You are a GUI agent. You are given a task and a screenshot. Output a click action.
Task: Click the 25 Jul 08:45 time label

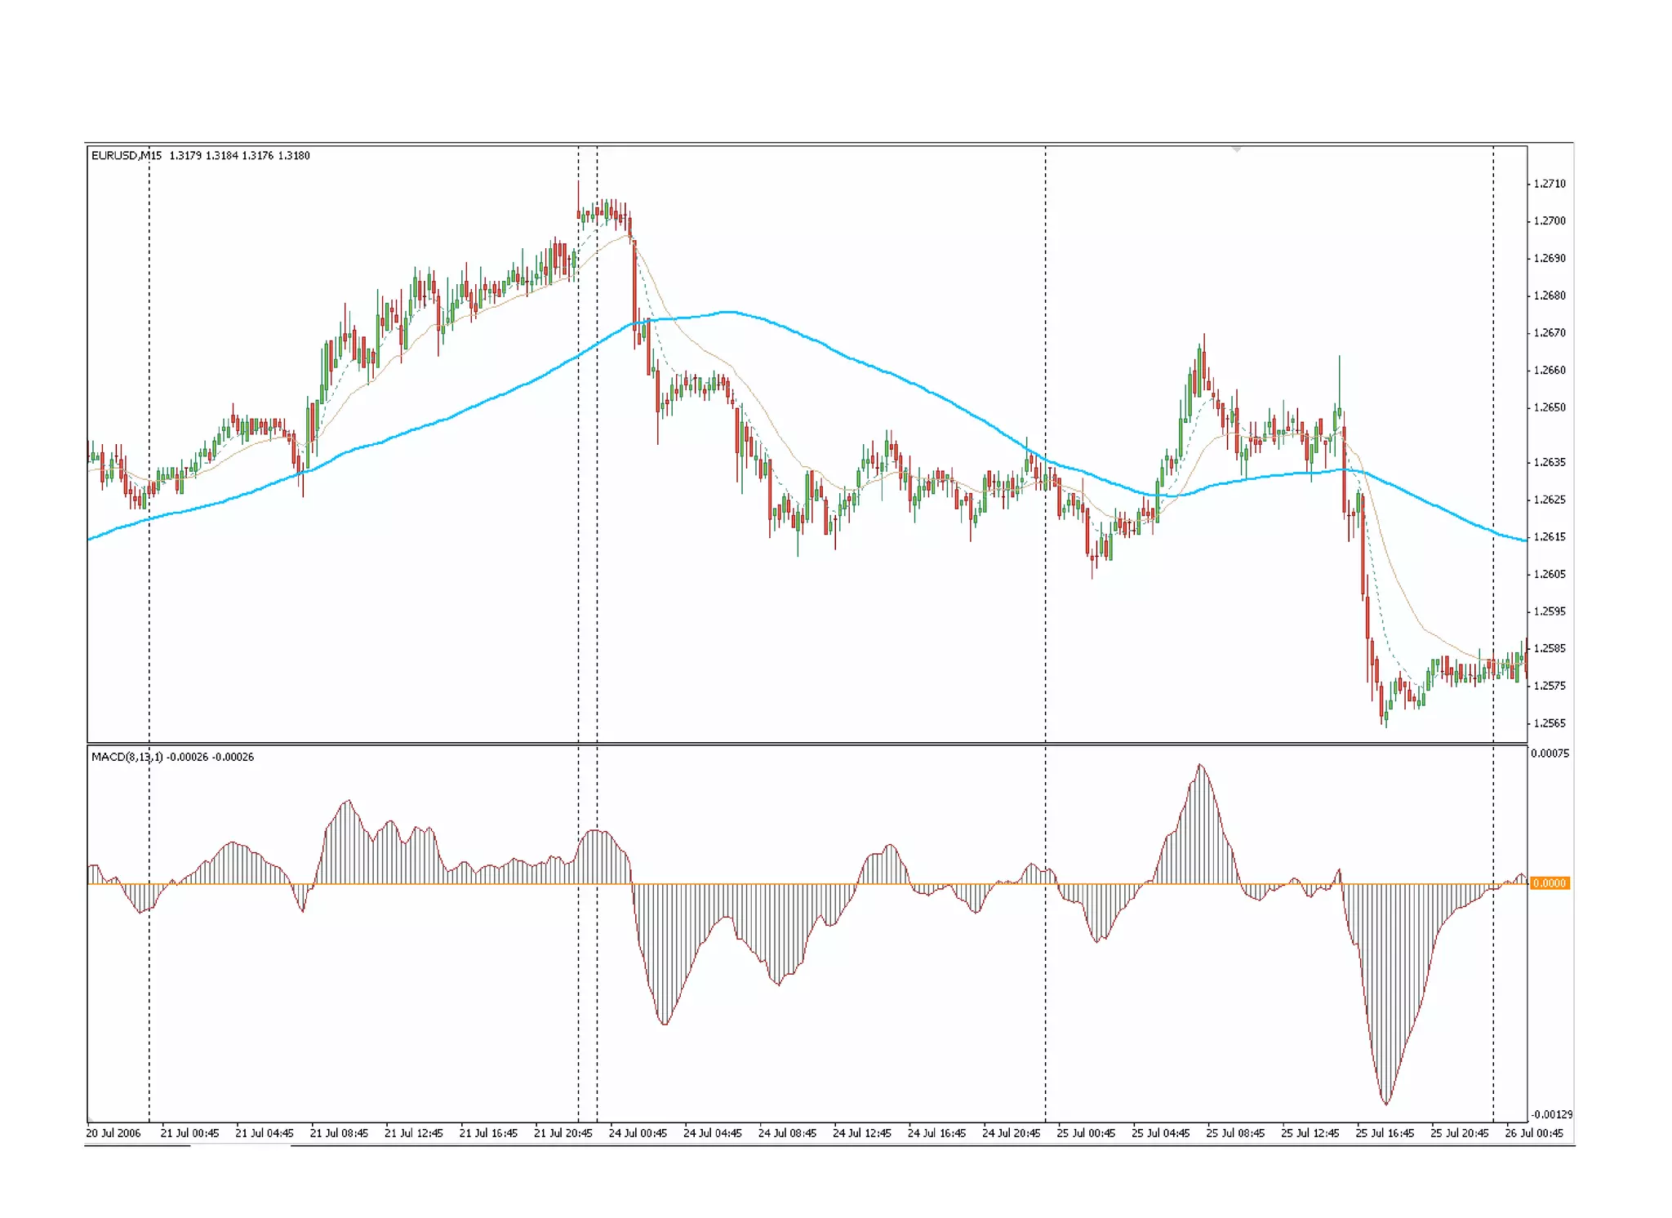click(x=1235, y=1133)
